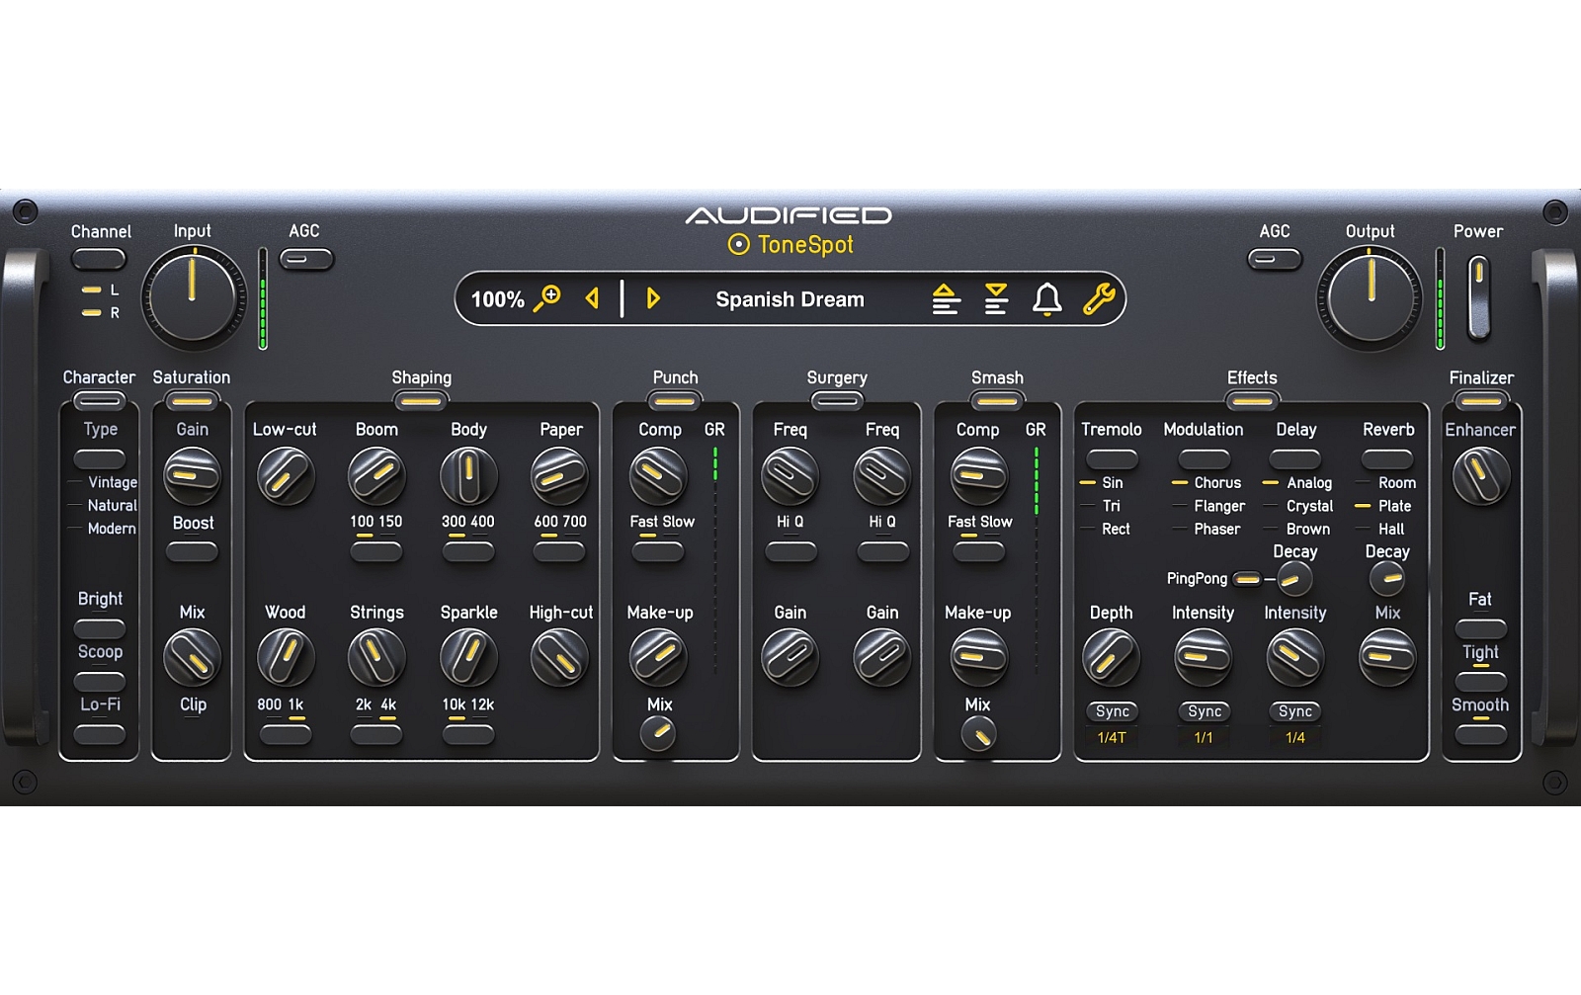Open settings wrench icon
The width and height of the screenshot is (1581, 995).
1099,298
